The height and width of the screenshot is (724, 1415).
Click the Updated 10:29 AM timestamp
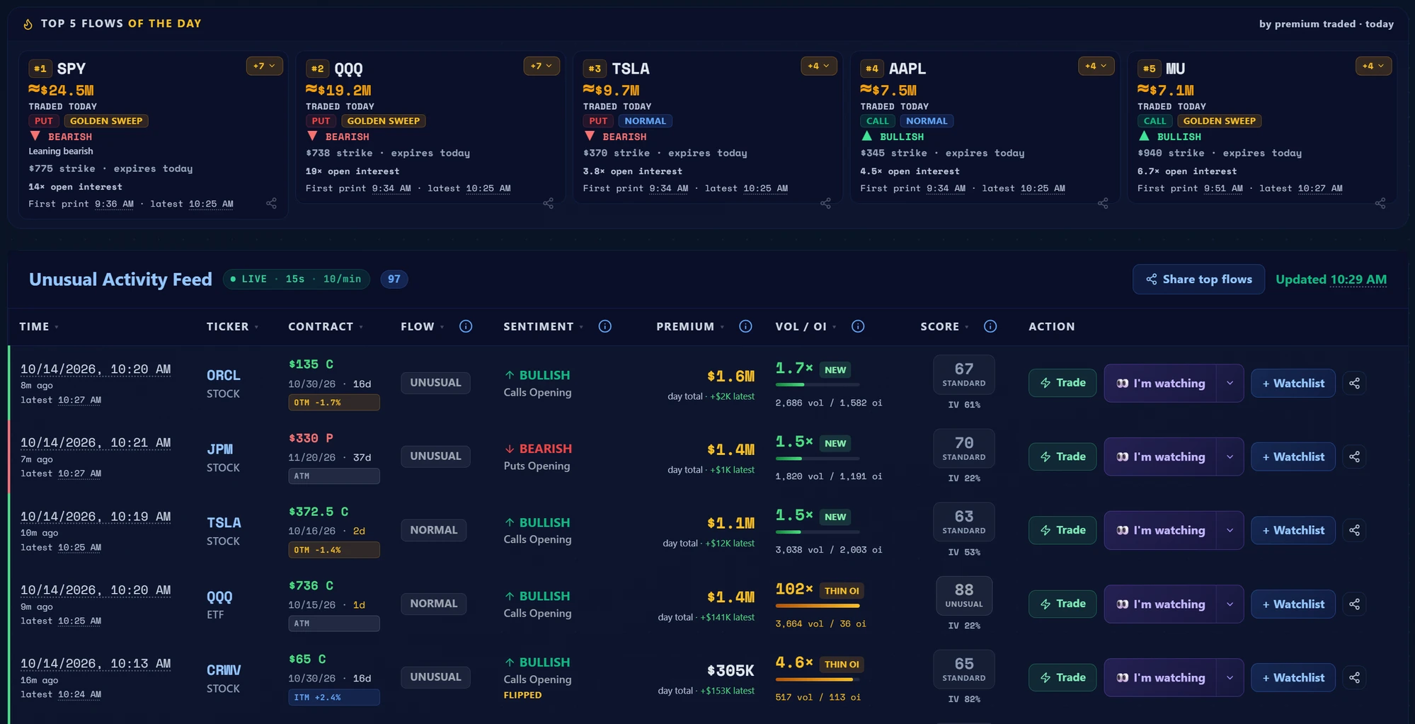[x=1331, y=279]
